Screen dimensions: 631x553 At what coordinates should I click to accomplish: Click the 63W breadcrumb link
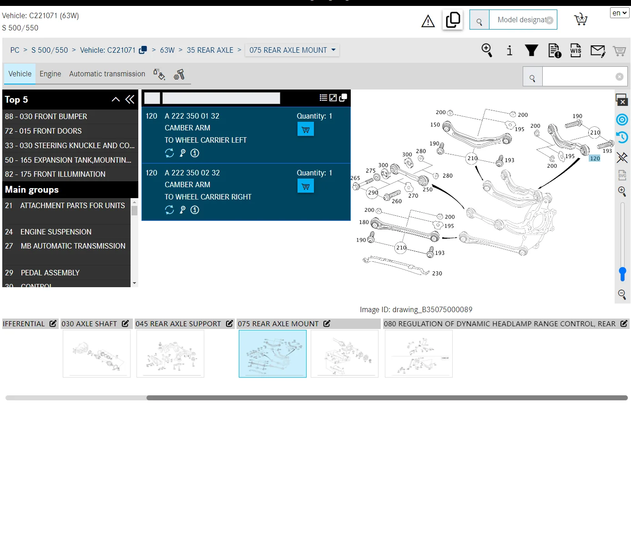(167, 50)
